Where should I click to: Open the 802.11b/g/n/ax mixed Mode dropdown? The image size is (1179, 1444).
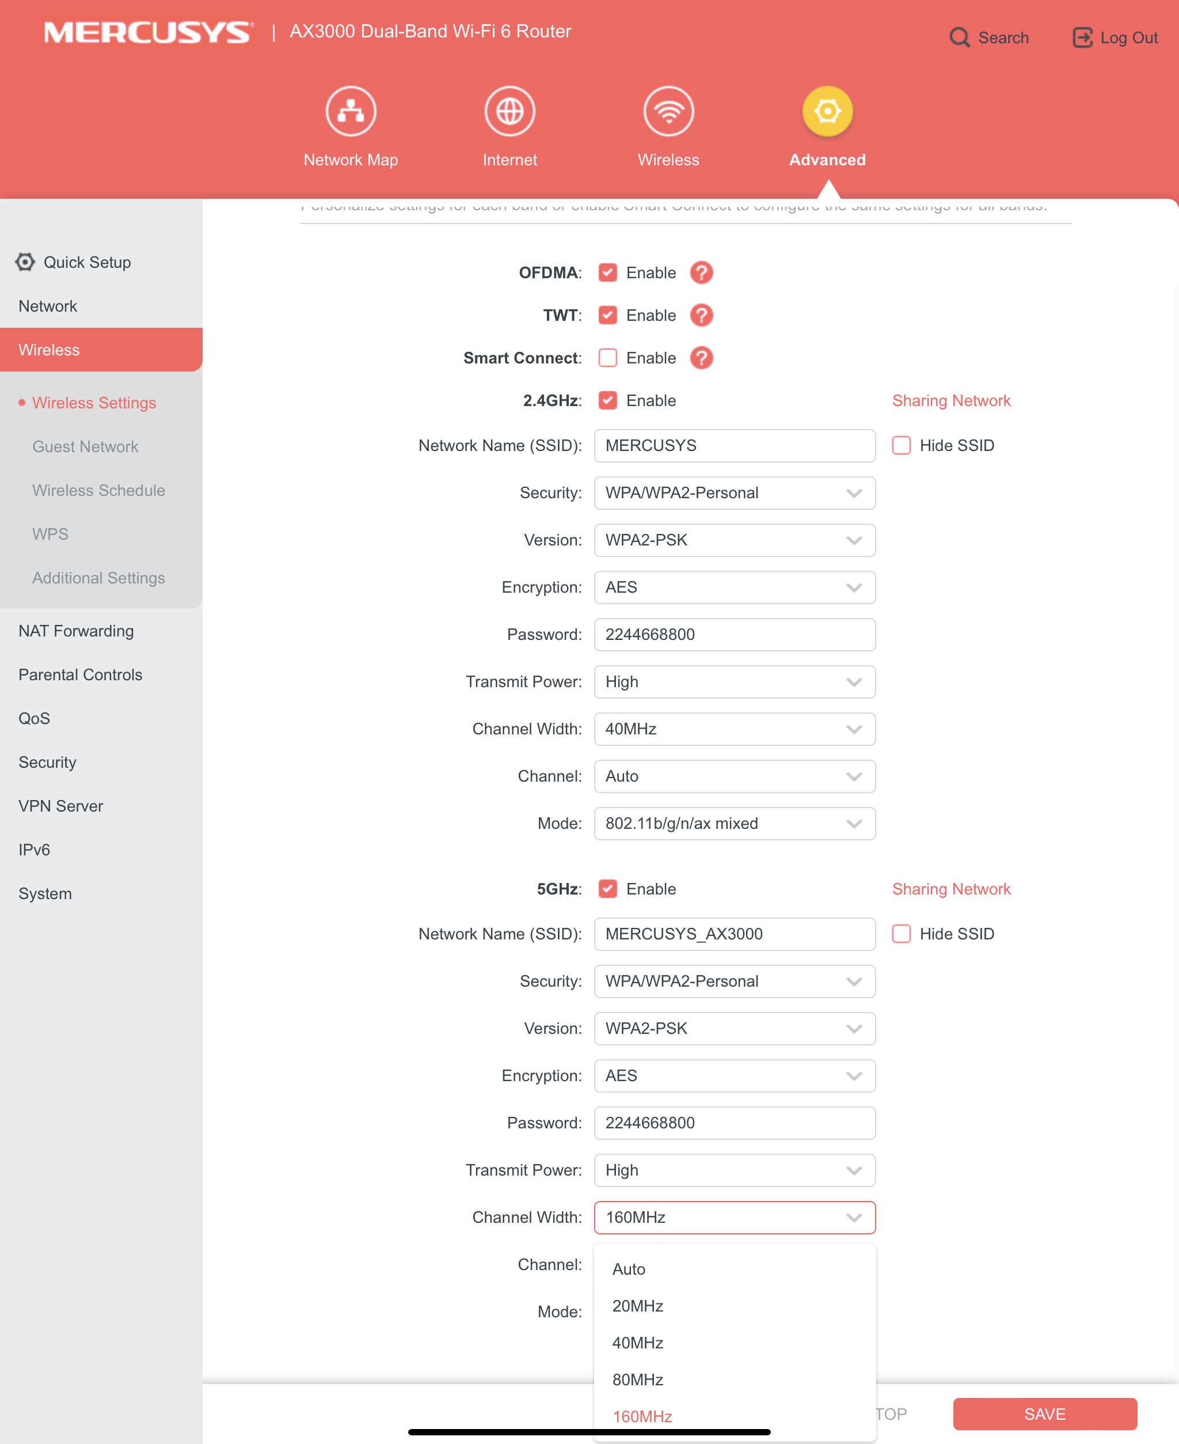click(x=734, y=824)
